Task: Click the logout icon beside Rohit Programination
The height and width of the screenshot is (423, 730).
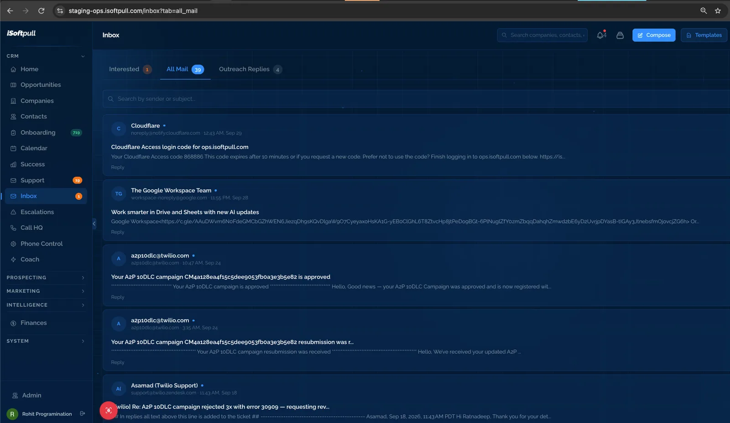Action: (83, 413)
